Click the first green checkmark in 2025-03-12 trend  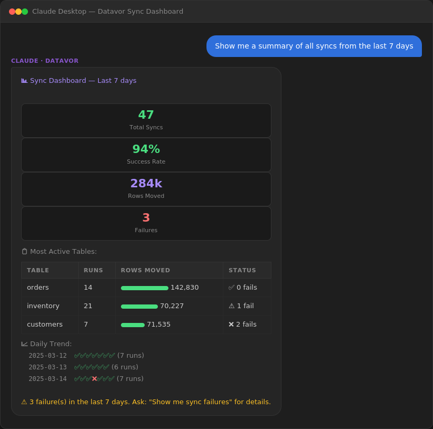(78, 355)
